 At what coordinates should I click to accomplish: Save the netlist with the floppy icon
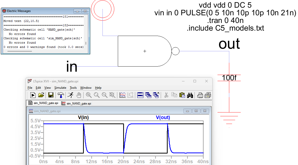click(51, 95)
